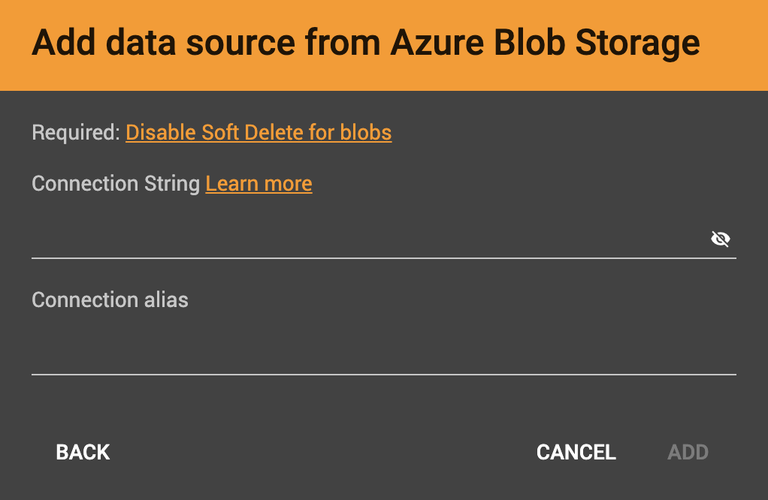Click the Connection alias label
This screenshot has width=768, height=500.
pos(110,300)
